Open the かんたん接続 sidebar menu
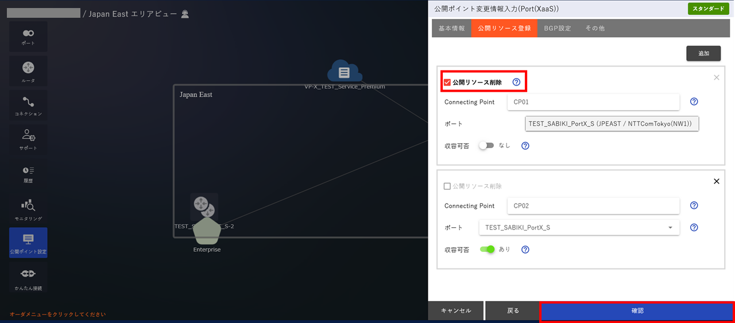Viewport: 735px width, 323px height. pyautogui.click(x=28, y=278)
